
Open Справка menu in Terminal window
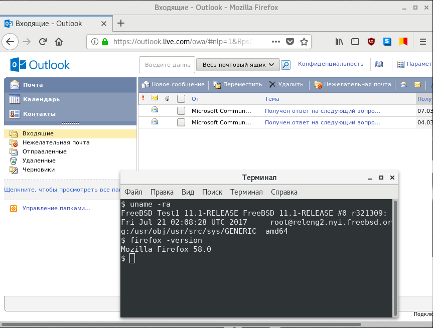tap(284, 192)
